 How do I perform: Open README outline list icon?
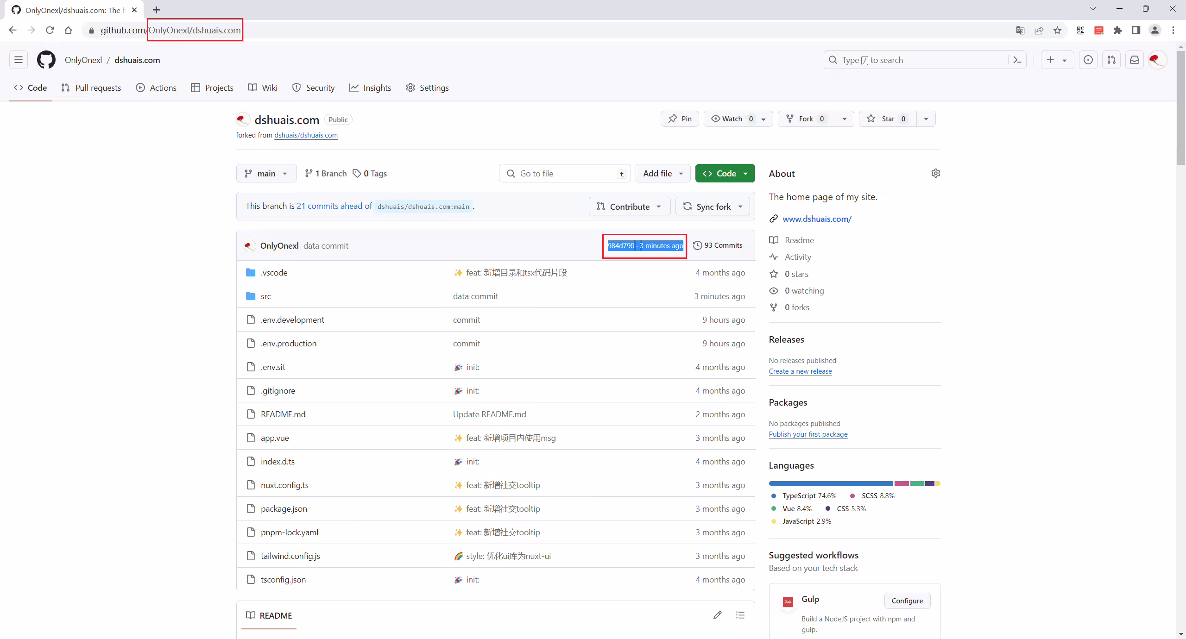pos(740,615)
